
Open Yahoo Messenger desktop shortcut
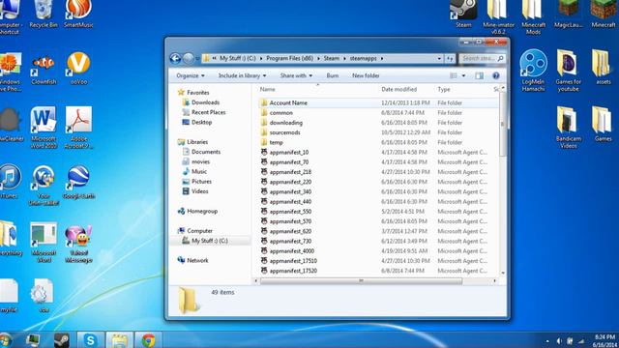[x=78, y=244]
